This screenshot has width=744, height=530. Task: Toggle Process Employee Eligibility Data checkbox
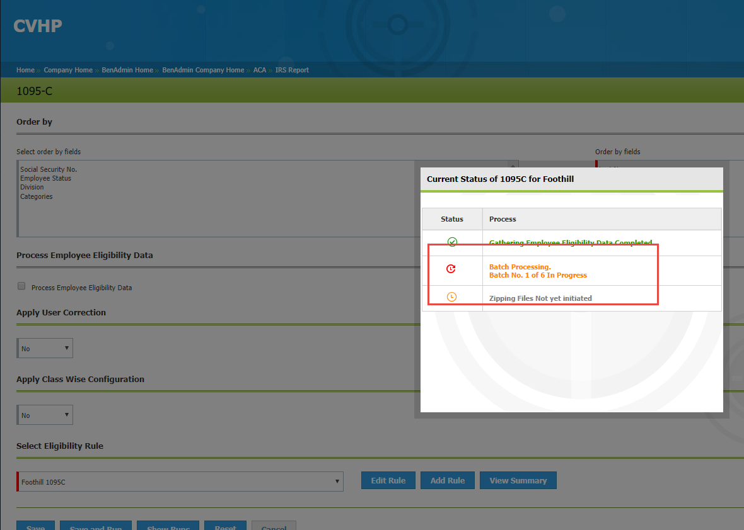21,286
